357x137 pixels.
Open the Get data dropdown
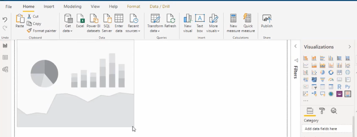pyautogui.click(x=68, y=23)
